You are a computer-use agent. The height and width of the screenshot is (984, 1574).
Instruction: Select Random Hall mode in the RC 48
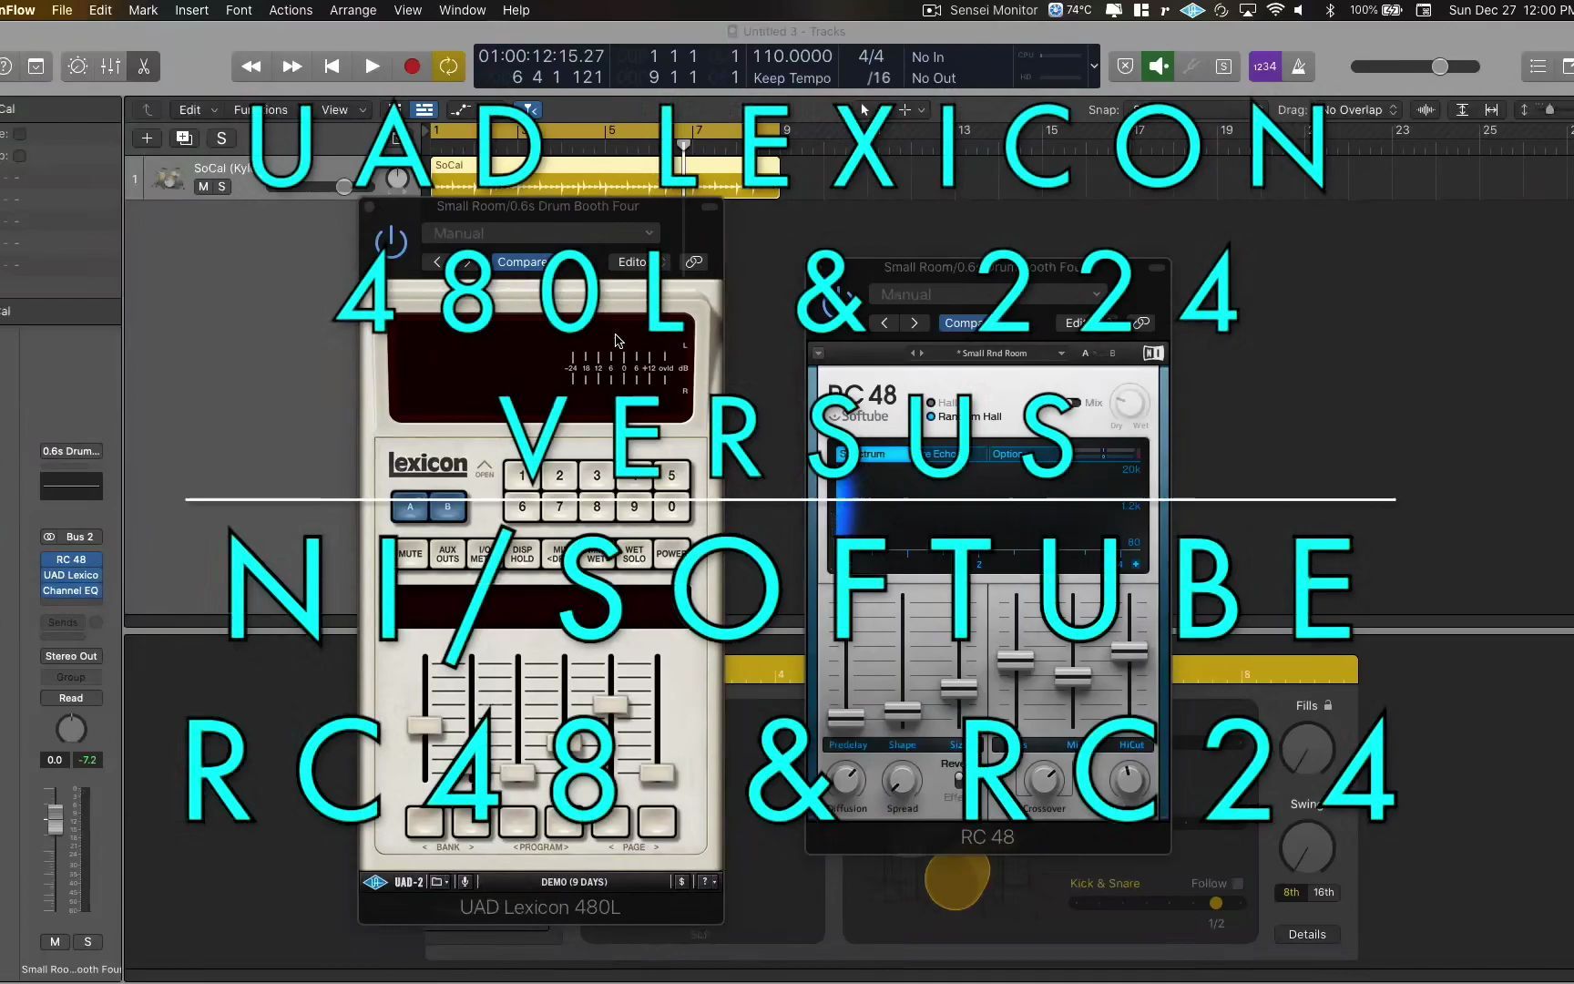tap(933, 416)
